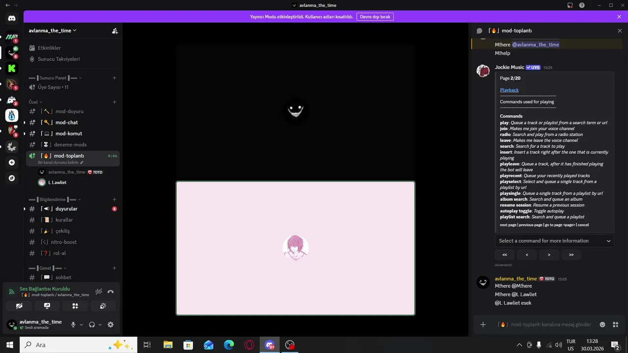Open the gamepad server icon

tap(12, 100)
